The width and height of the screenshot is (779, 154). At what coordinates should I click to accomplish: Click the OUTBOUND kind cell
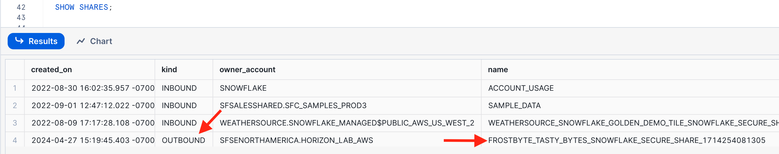(183, 140)
